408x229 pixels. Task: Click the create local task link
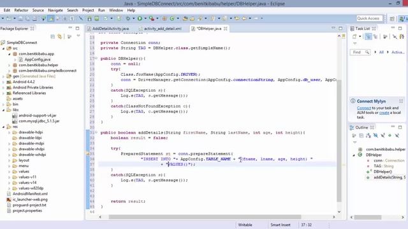coord(384,113)
